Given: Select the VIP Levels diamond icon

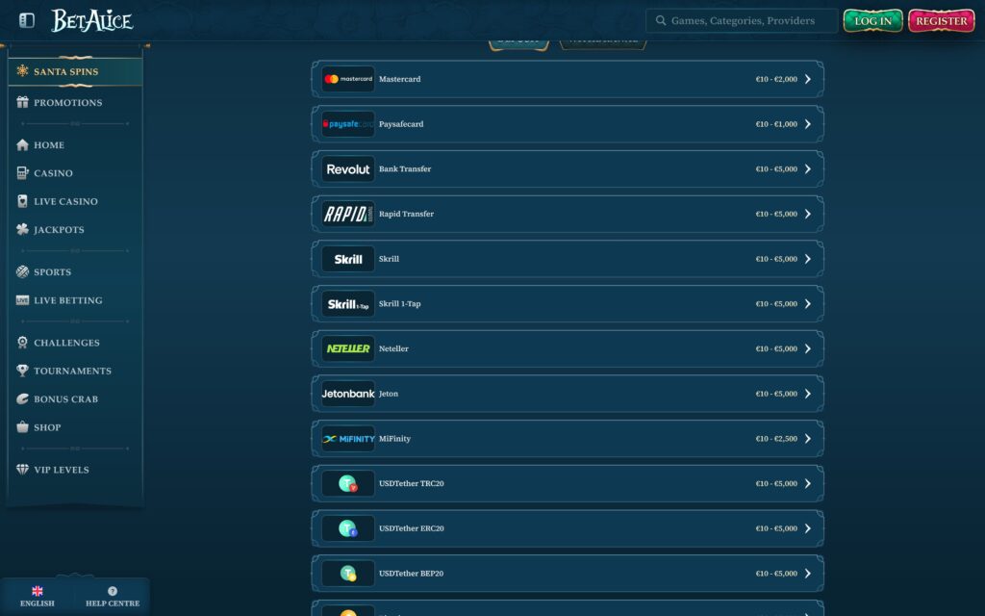Looking at the screenshot, I should coord(23,469).
